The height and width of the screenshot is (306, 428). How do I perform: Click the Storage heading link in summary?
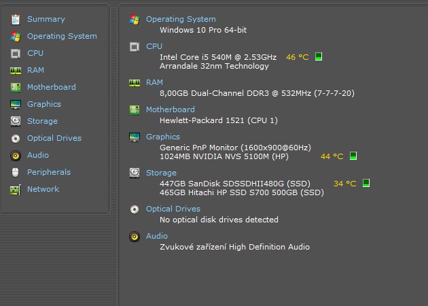coord(161,173)
